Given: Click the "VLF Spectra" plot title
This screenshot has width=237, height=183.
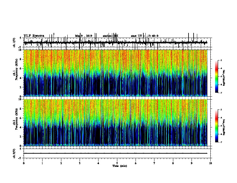Looking at the screenshot, I should click(34, 36).
